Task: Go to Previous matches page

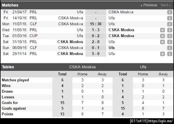Action: [x=149, y=5]
